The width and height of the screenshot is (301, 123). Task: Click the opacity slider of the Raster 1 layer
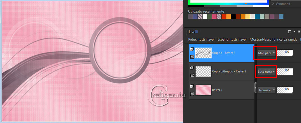[285, 90]
